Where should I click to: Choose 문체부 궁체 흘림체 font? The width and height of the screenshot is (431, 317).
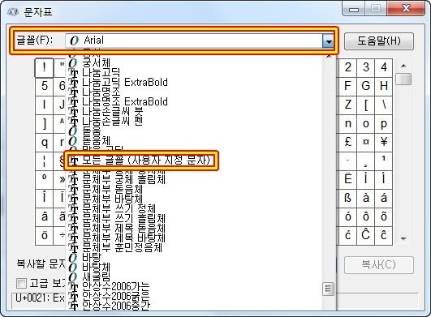(124, 179)
